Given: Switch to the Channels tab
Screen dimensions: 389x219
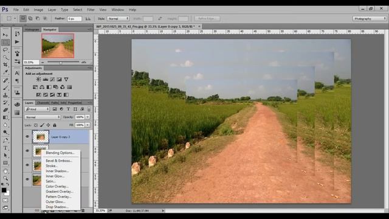Looking at the screenshot, I should 43,103.
